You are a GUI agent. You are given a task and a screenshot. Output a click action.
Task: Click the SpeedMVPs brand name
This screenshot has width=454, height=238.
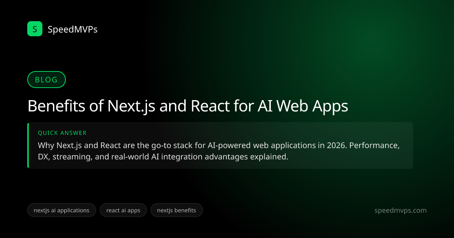(x=73, y=29)
